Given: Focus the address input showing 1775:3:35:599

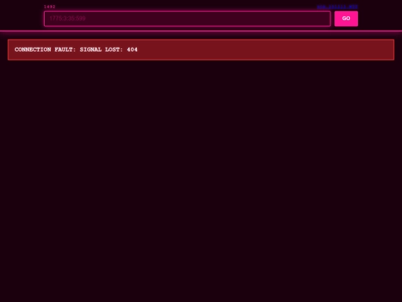Looking at the screenshot, I should coord(187,19).
